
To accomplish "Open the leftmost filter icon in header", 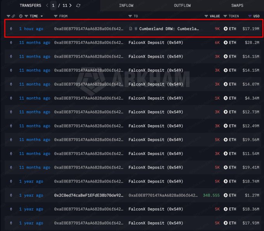I will [x=8, y=16].
